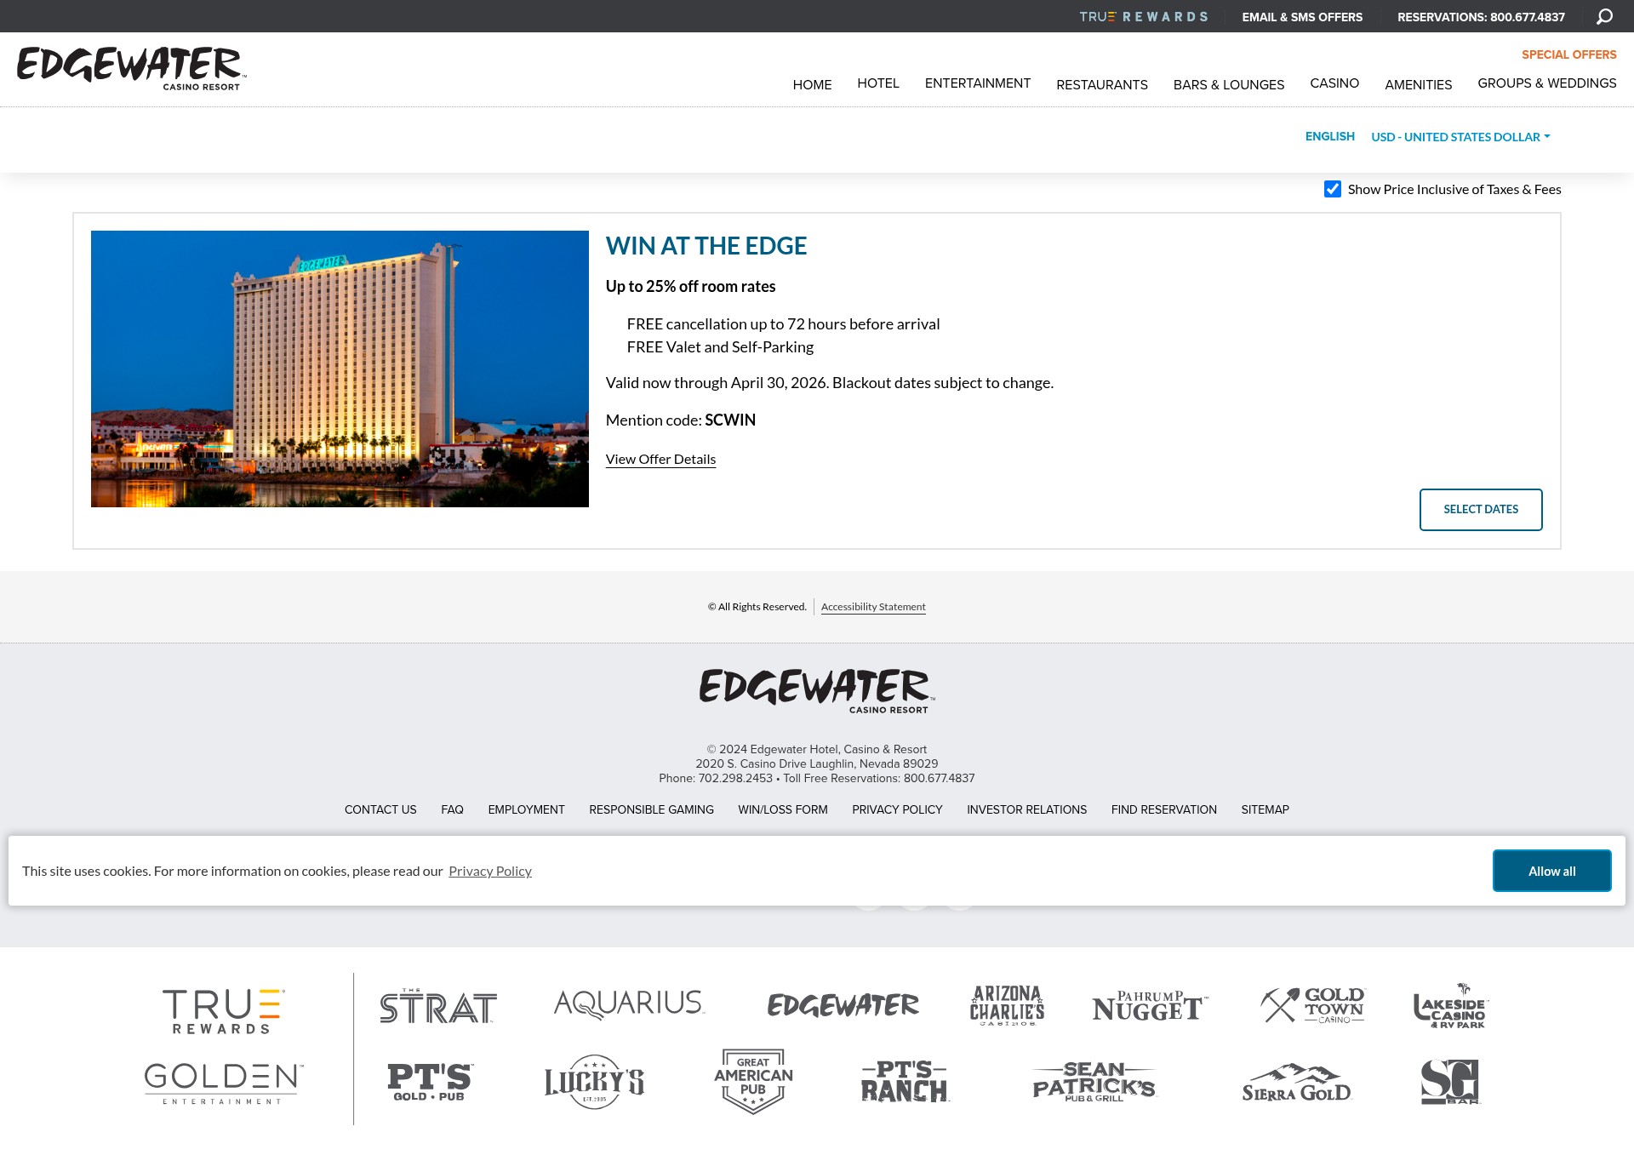Click the Win at the Edge heading
1634x1155 pixels.
point(706,246)
